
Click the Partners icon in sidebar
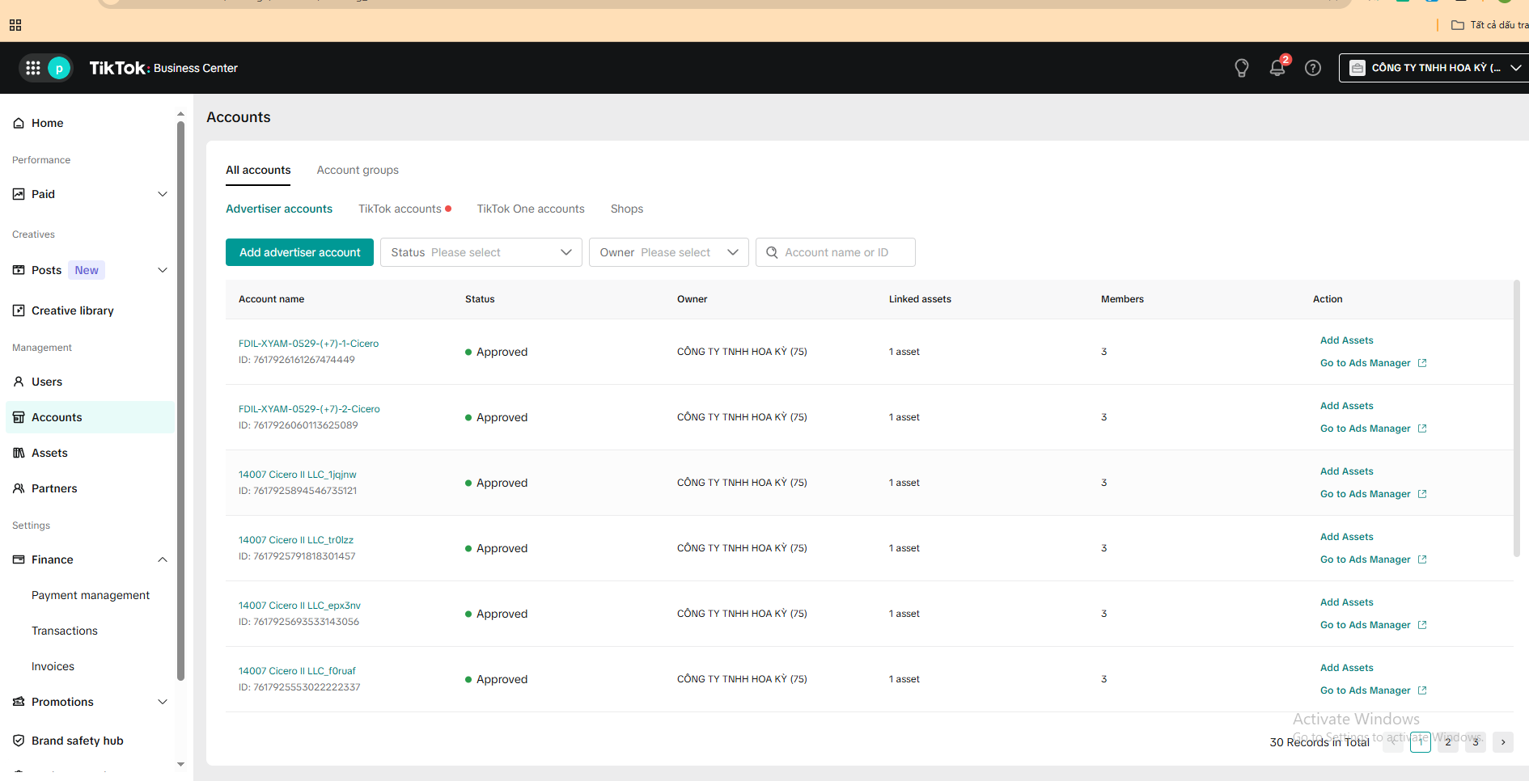tap(19, 488)
